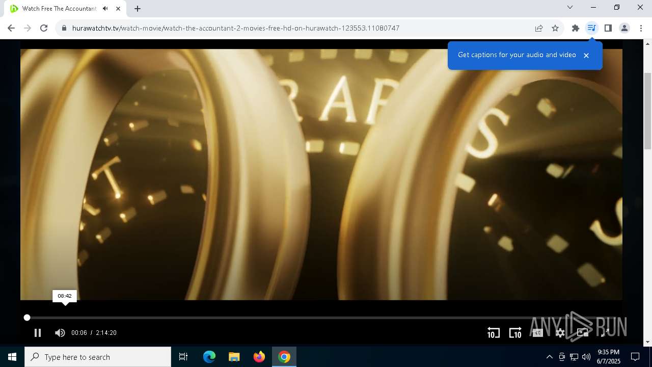This screenshot has width=652, height=367.
Task: Bookmark this page with star
Action: pyautogui.click(x=555, y=28)
